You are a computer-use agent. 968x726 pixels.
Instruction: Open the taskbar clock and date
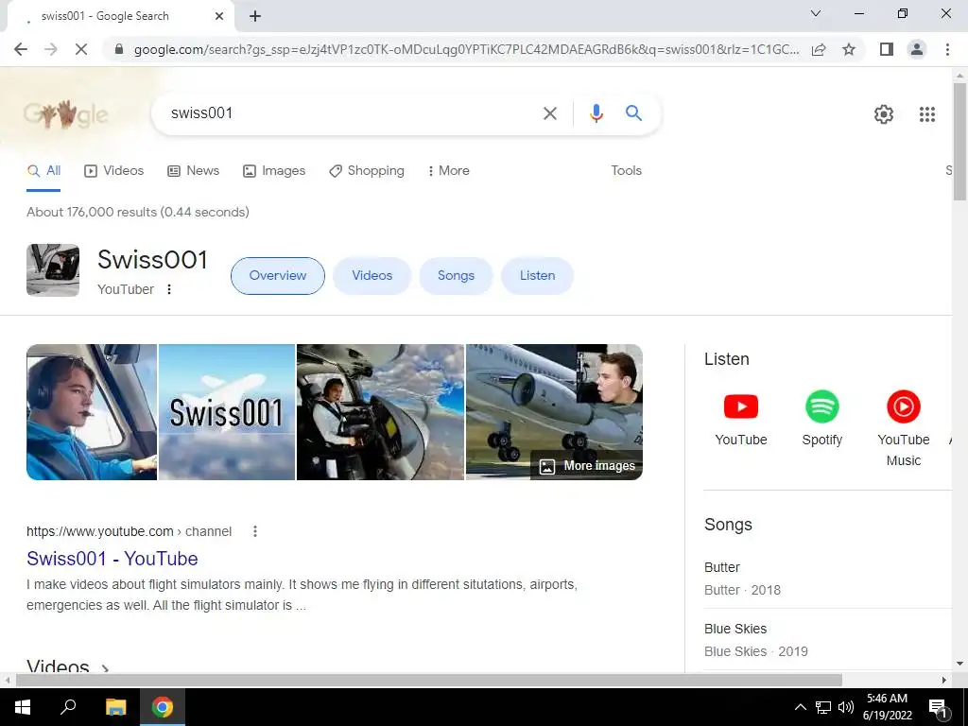pos(887,707)
